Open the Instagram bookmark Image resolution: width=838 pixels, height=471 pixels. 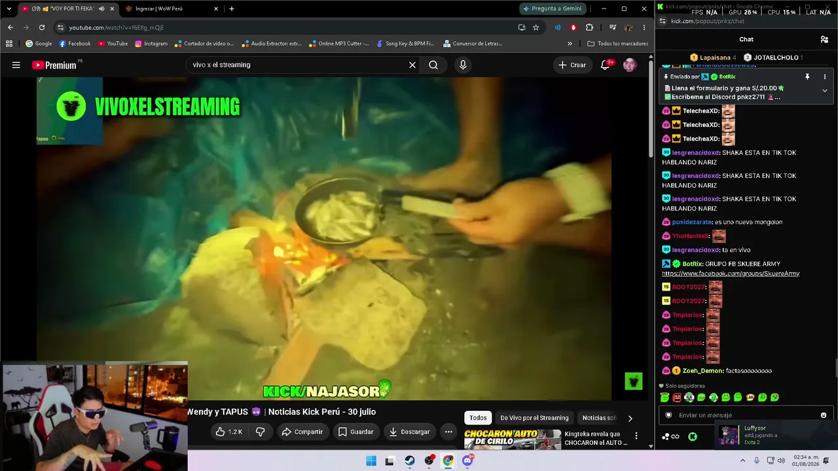tap(151, 44)
